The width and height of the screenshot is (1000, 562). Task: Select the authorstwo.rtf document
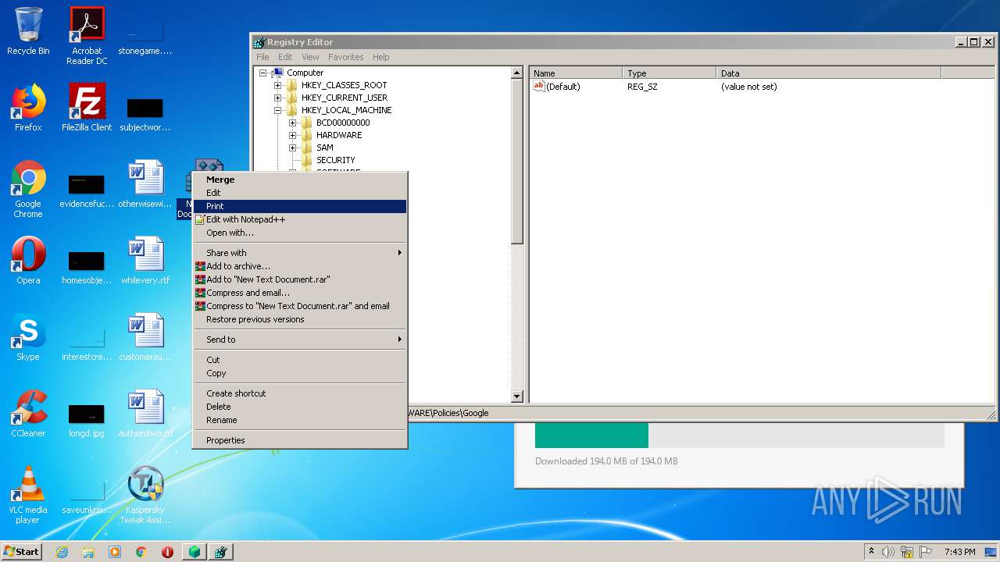(x=145, y=414)
